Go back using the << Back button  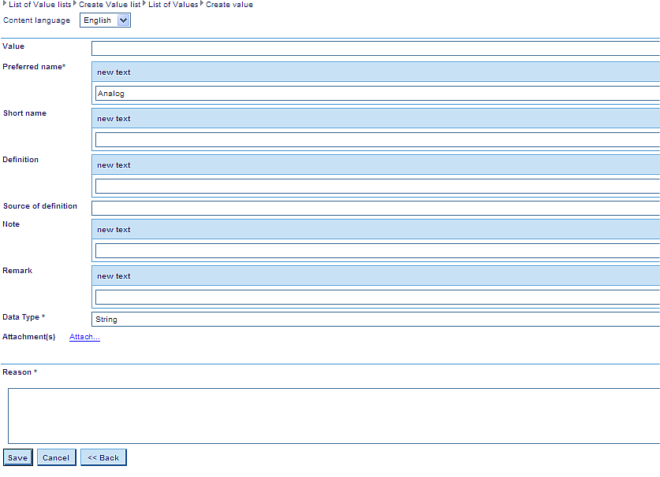tap(103, 458)
